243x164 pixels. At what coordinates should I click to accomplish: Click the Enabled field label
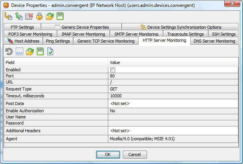(13, 70)
